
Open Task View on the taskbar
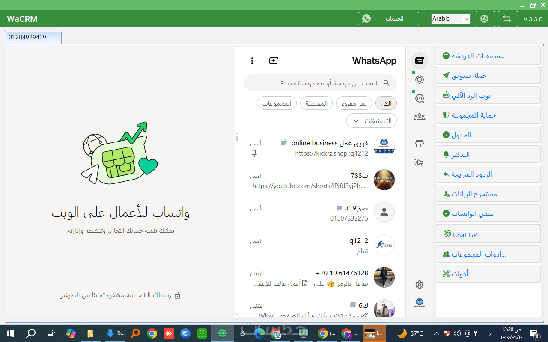click(x=51, y=333)
